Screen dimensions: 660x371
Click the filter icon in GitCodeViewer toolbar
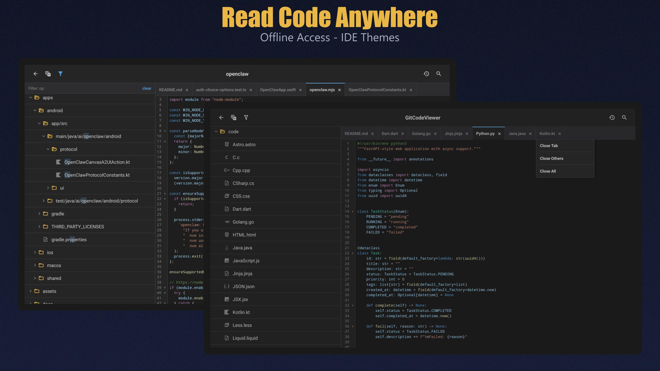pyautogui.click(x=246, y=117)
